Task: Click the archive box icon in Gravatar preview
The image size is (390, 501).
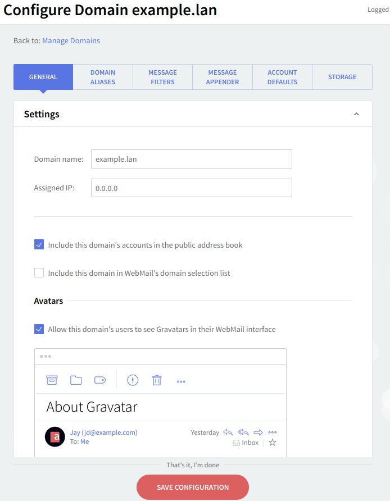Action: click(x=52, y=380)
